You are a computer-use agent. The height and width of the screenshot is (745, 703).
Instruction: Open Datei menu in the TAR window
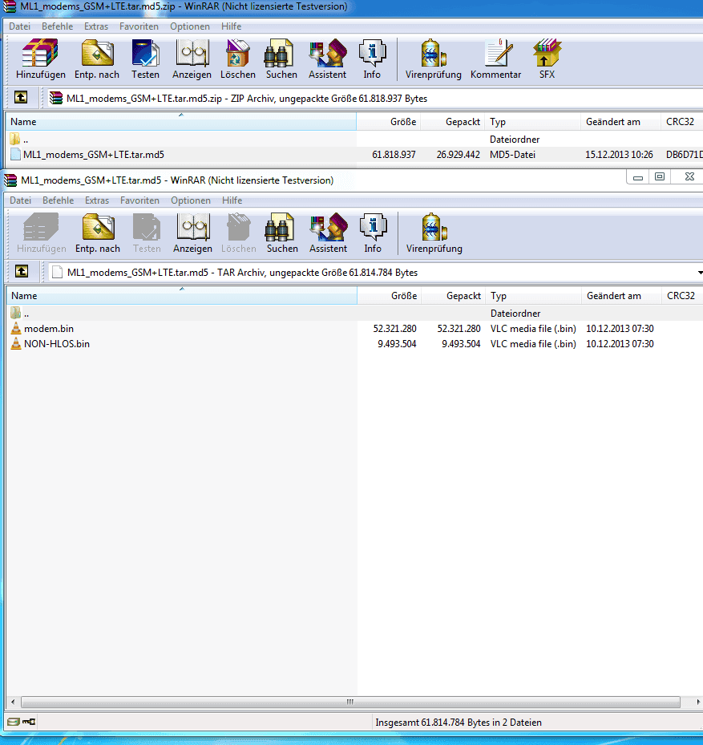20,200
